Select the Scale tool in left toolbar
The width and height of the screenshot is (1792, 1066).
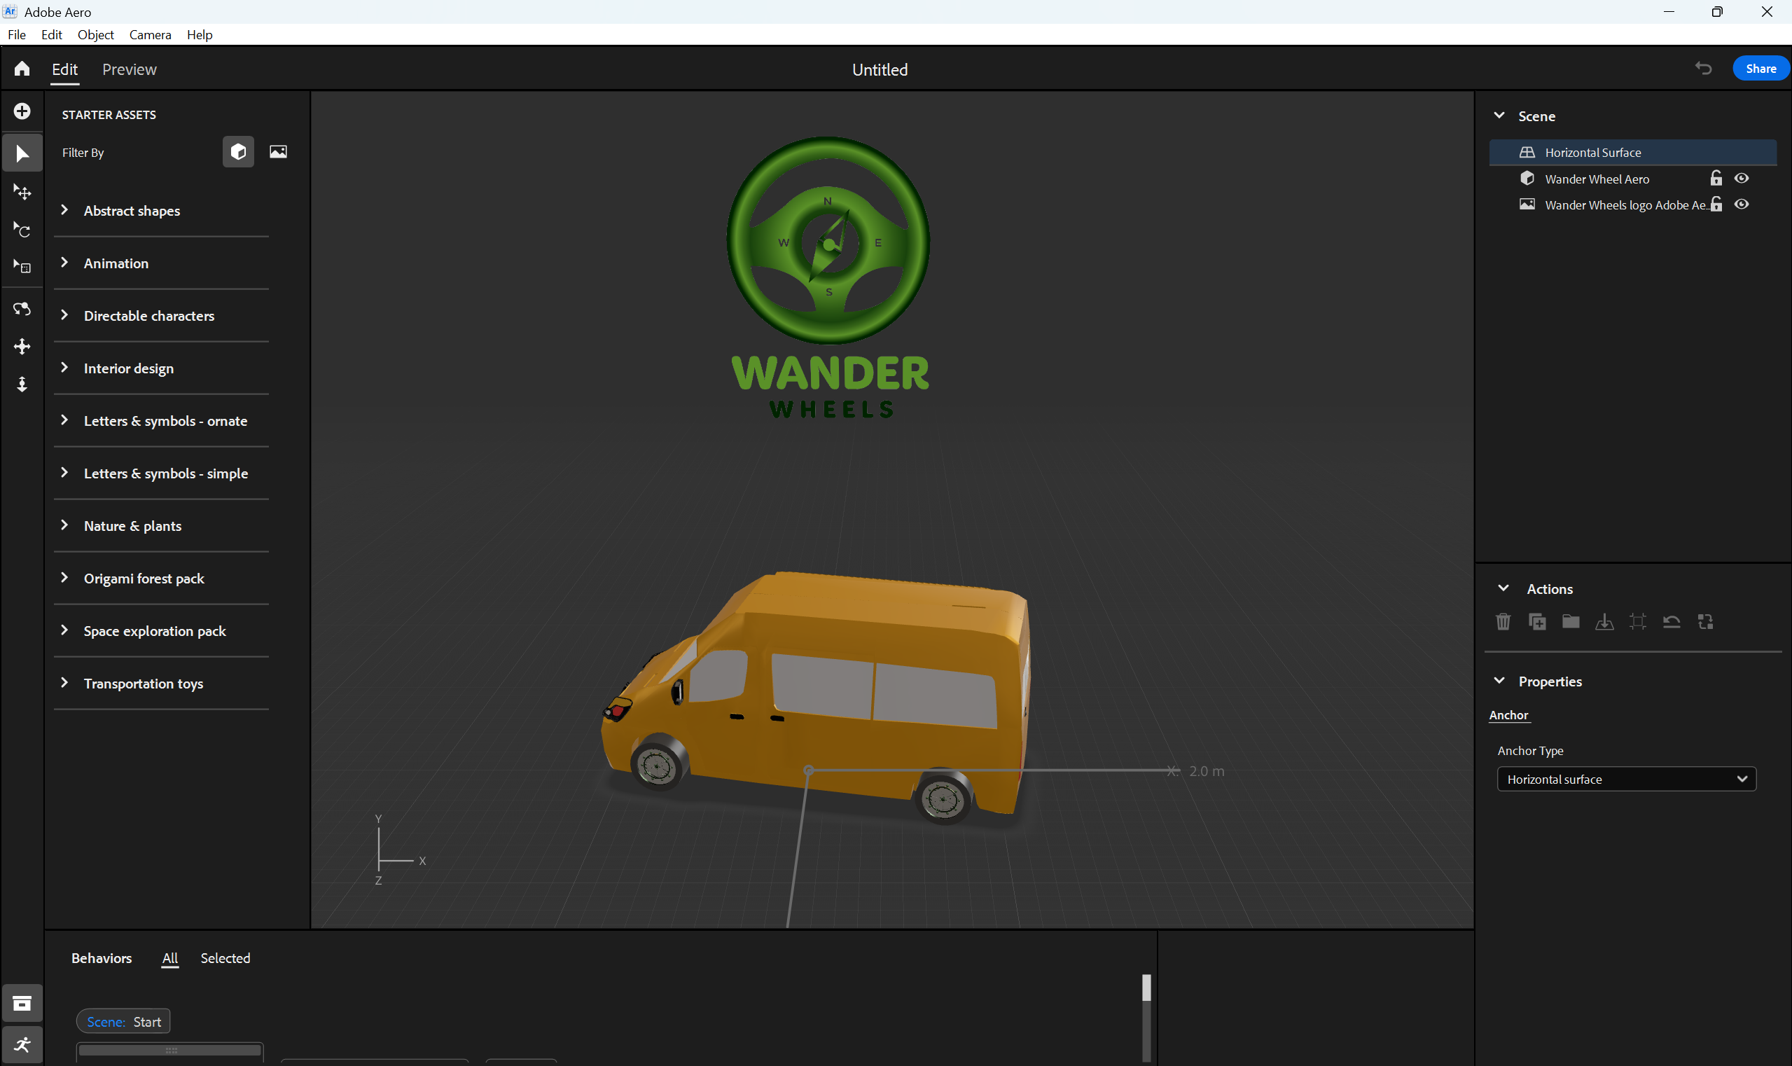pyautogui.click(x=22, y=268)
